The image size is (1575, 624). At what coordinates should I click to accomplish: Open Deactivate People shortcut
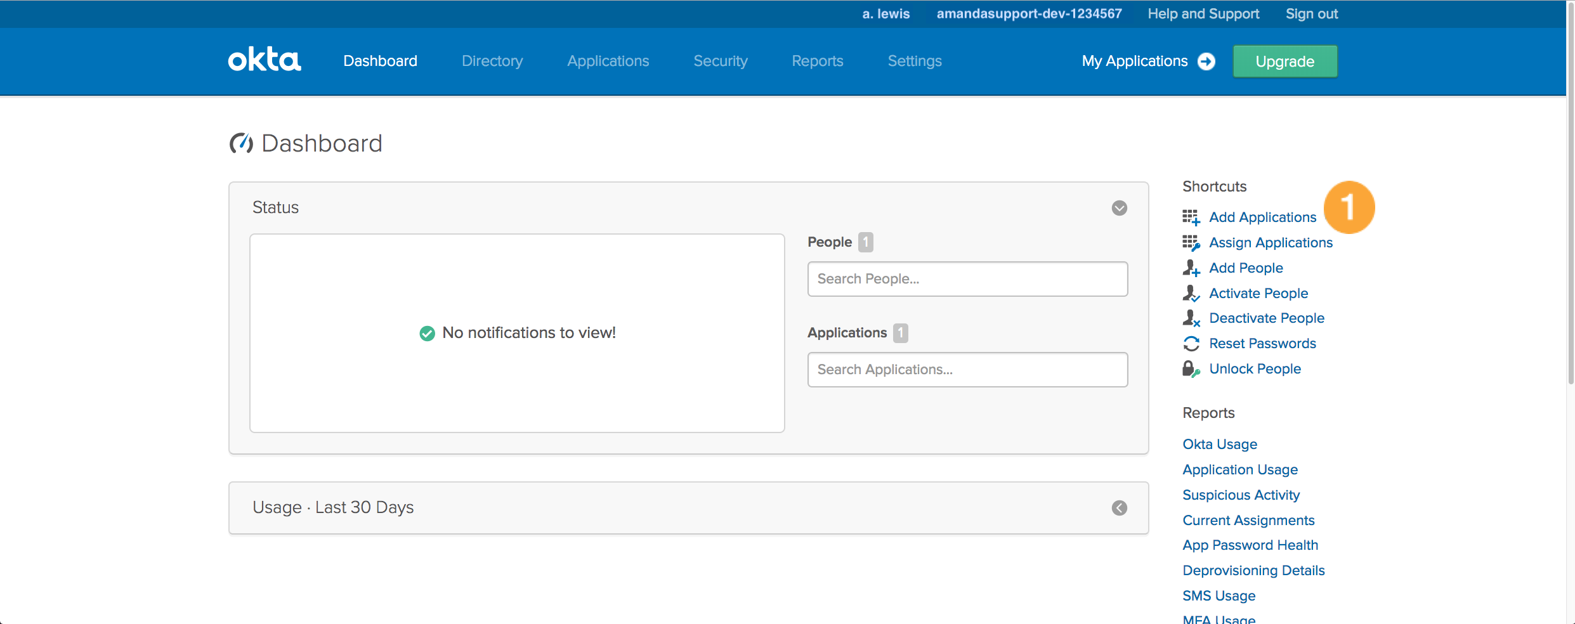1266,318
